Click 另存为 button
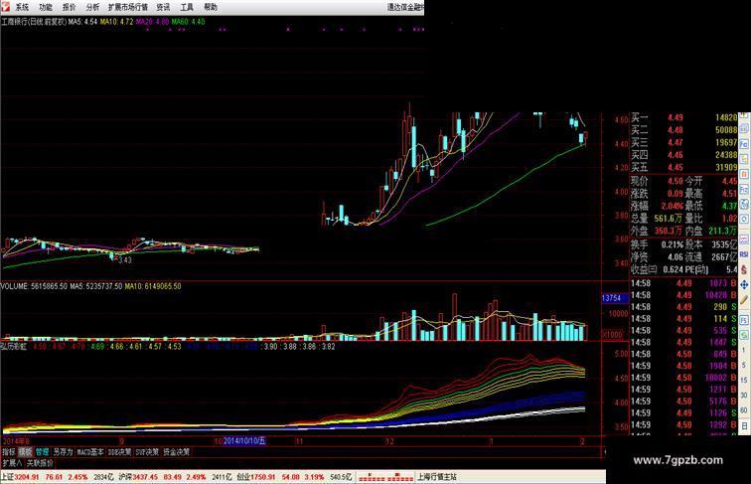The image size is (751, 484). point(63,452)
